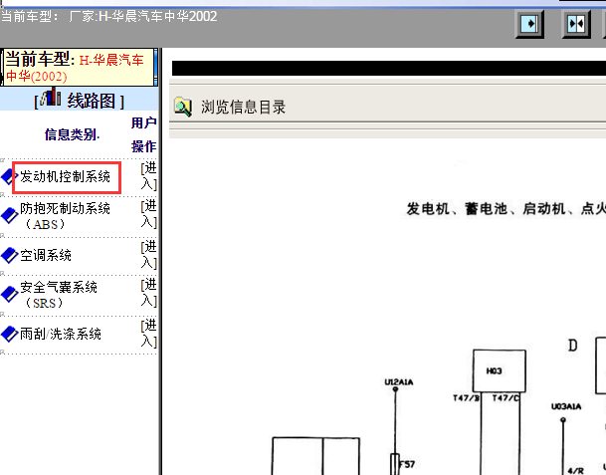Select the 空调系统 entry
This screenshot has width=606, height=475.
point(46,255)
